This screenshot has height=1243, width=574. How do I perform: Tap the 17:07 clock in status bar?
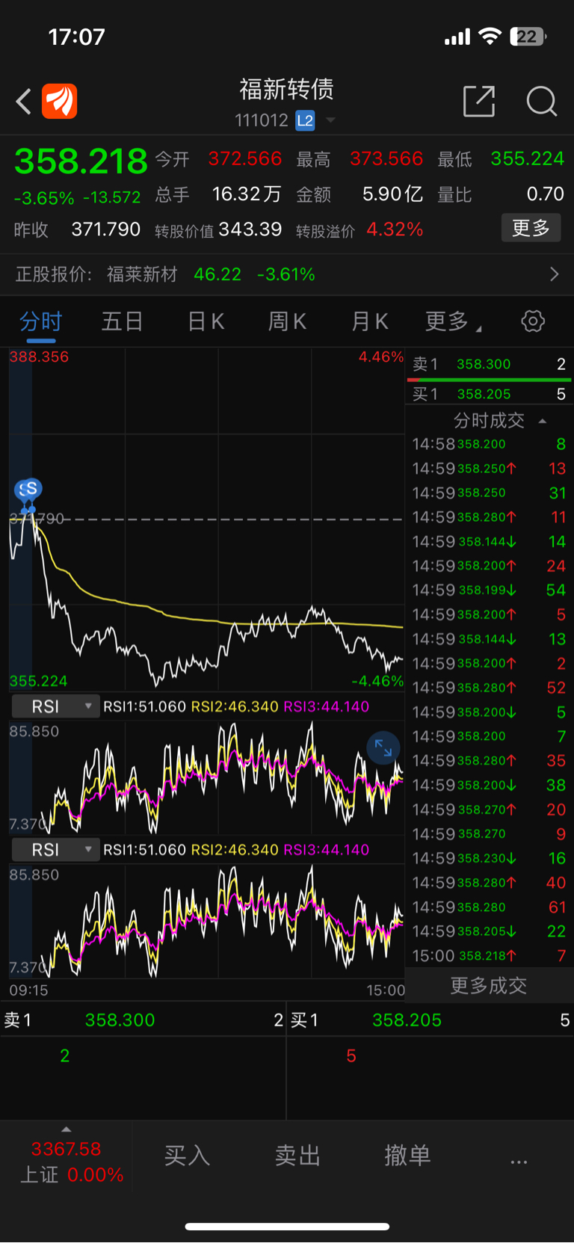pyautogui.click(x=76, y=37)
